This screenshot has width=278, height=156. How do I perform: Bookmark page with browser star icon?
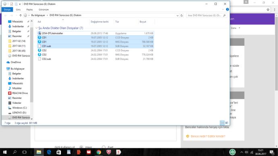coord(268,10)
